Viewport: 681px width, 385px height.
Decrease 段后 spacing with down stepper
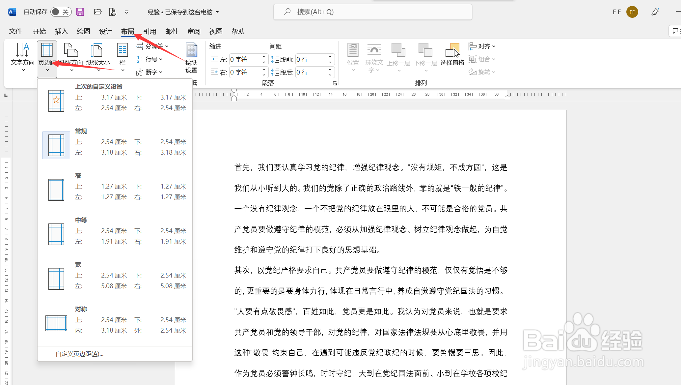[330, 75]
